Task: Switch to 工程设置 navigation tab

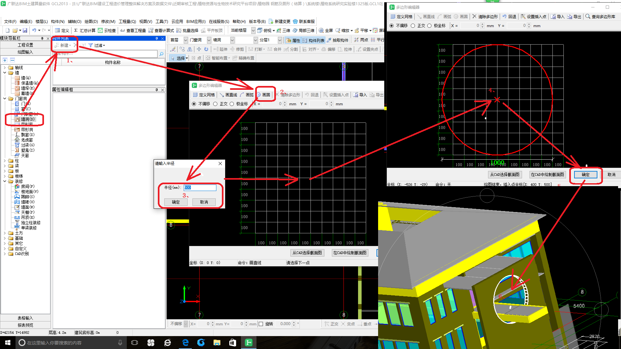Action: point(25,45)
